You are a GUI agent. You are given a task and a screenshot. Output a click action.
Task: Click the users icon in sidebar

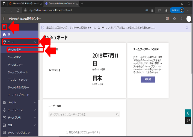[4, 102]
